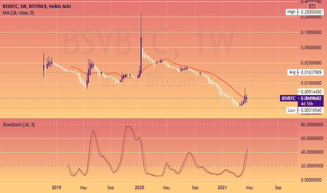This screenshot has height=193, width=327.
Task: Click the 0.02500000 price axis tick
Action: 311,63
